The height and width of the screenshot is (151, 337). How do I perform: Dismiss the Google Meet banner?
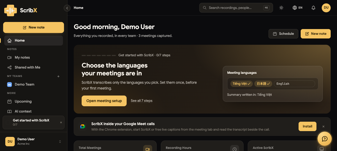pos(324,127)
